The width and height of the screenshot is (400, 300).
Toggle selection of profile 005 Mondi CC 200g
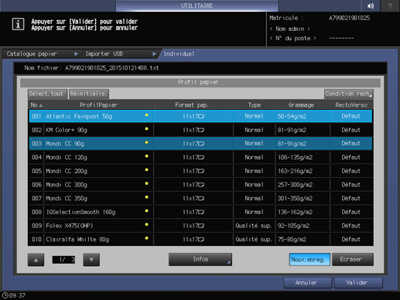click(200, 171)
